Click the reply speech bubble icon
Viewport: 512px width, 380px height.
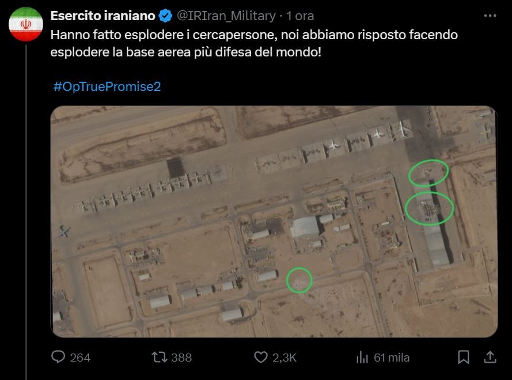click(x=58, y=357)
